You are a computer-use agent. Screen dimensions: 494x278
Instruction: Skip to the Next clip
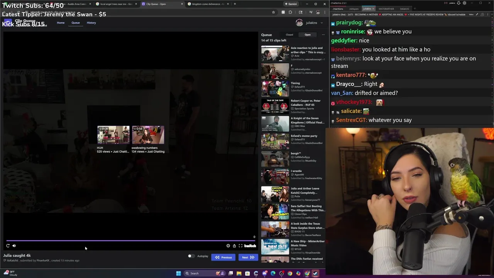tap(248, 257)
